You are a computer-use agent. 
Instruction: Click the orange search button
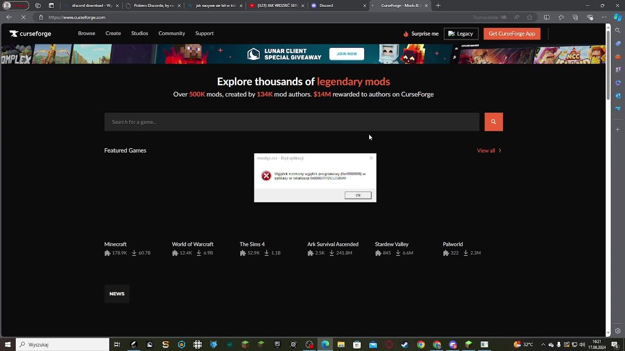coord(494,122)
